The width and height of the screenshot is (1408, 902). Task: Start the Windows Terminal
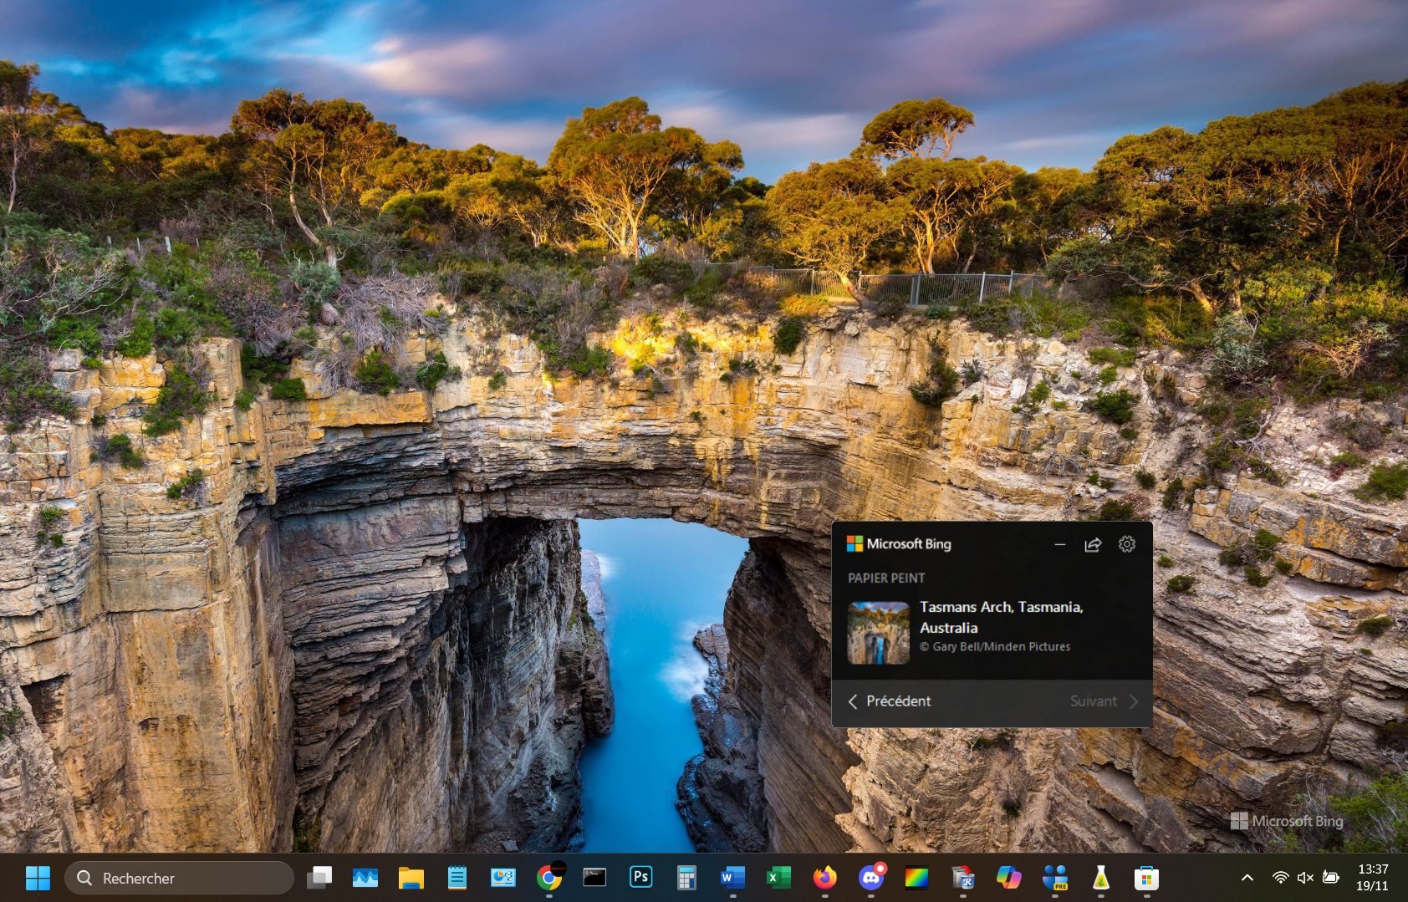pyautogui.click(x=594, y=878)
